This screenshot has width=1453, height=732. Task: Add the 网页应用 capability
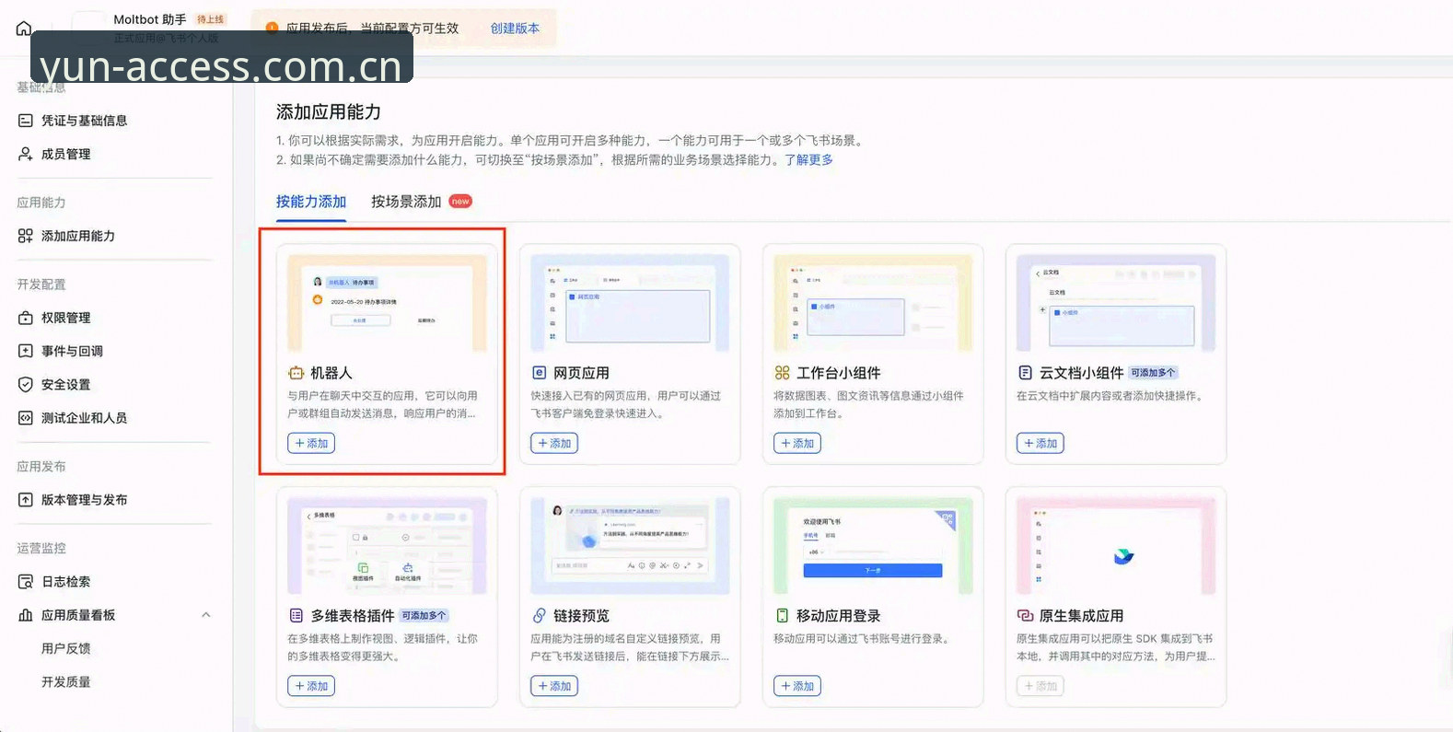click(x=554, y=443)
